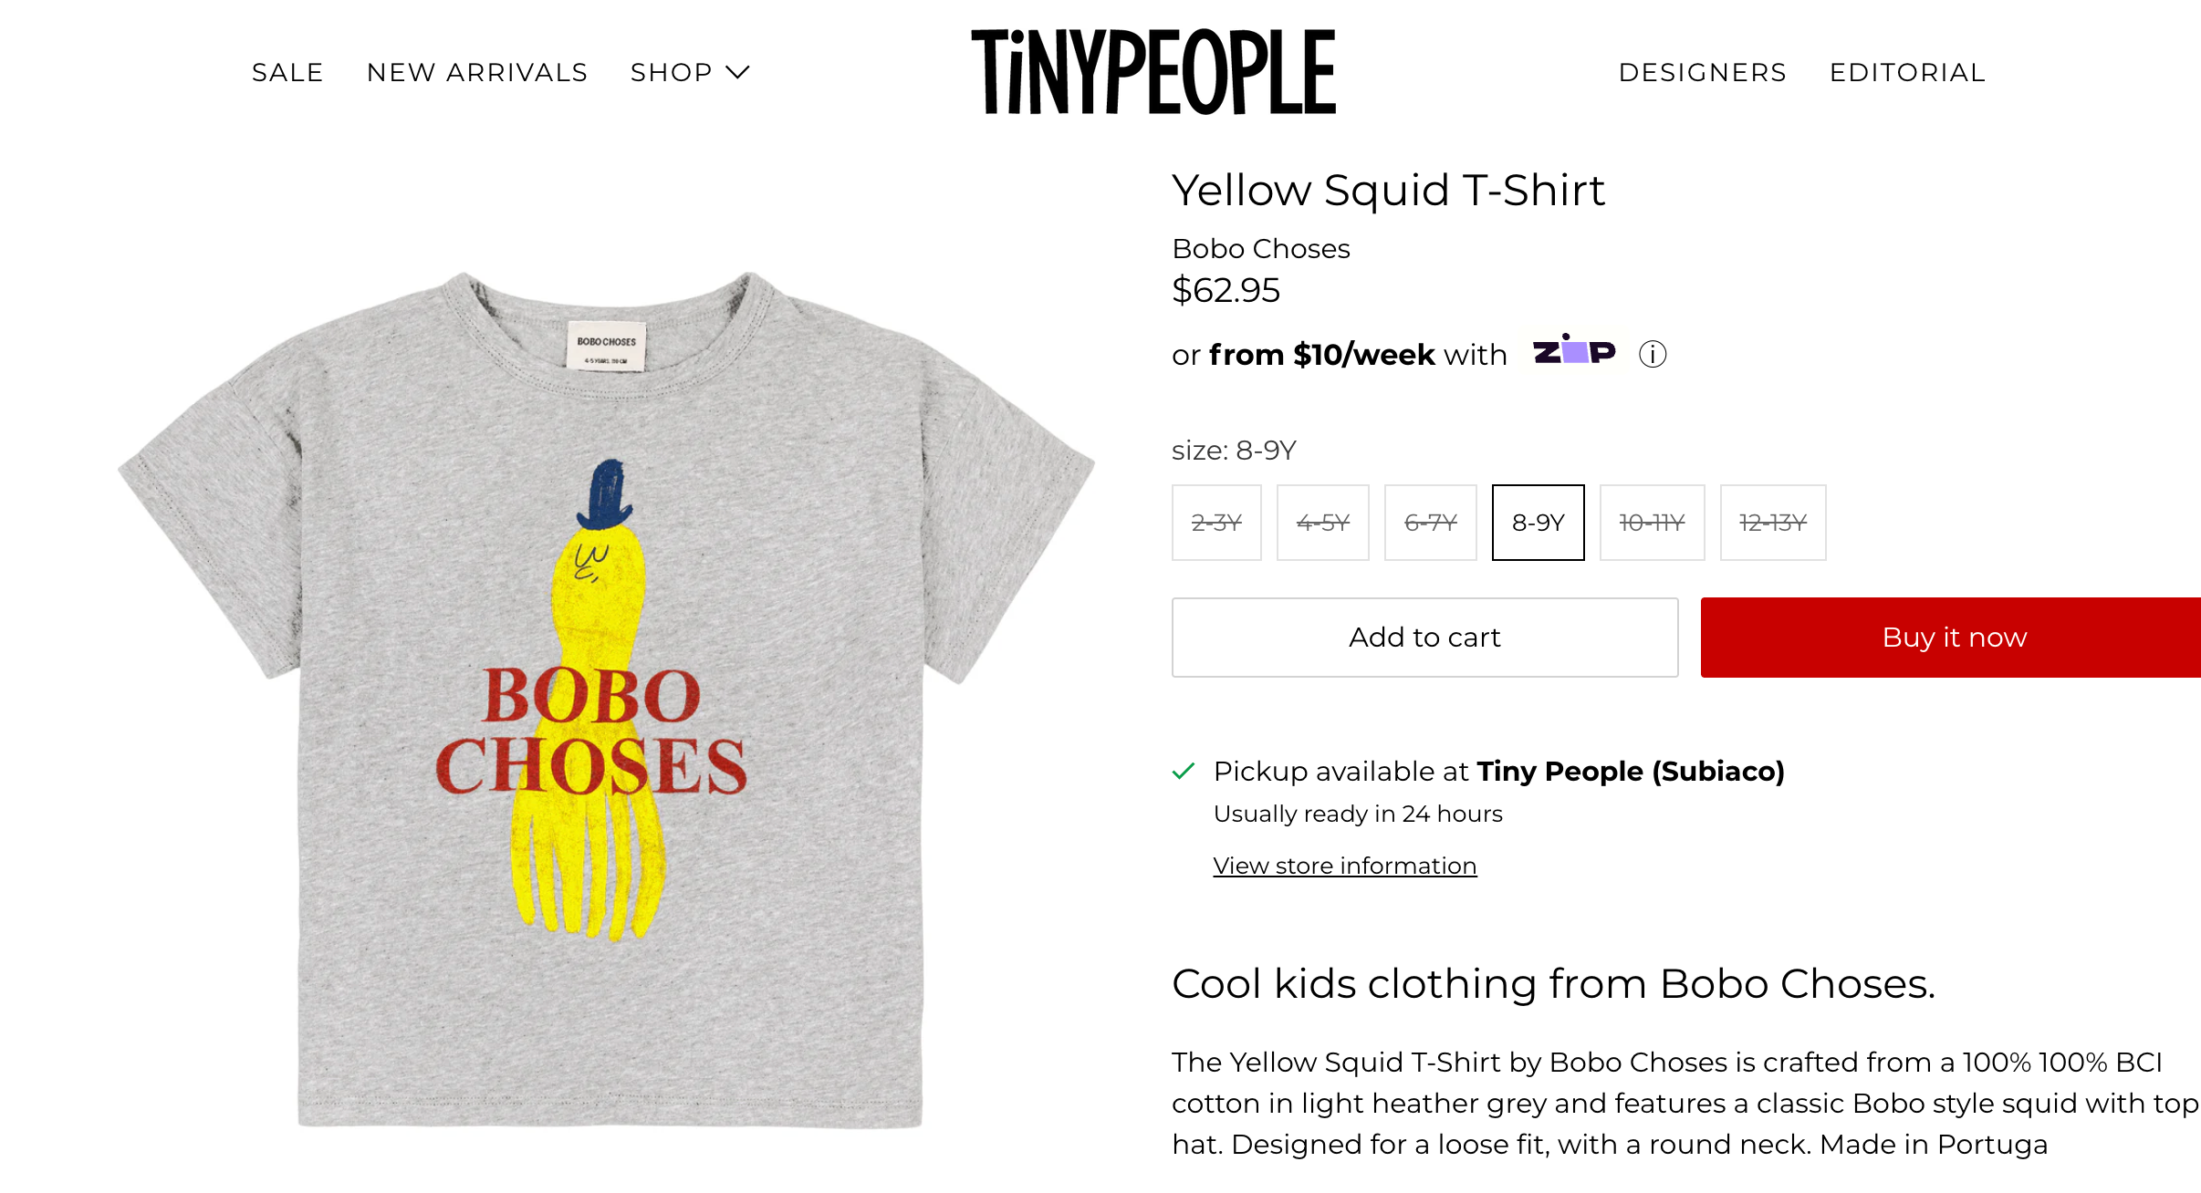
Task: Open the Designers page
Action: point(1703,72)
